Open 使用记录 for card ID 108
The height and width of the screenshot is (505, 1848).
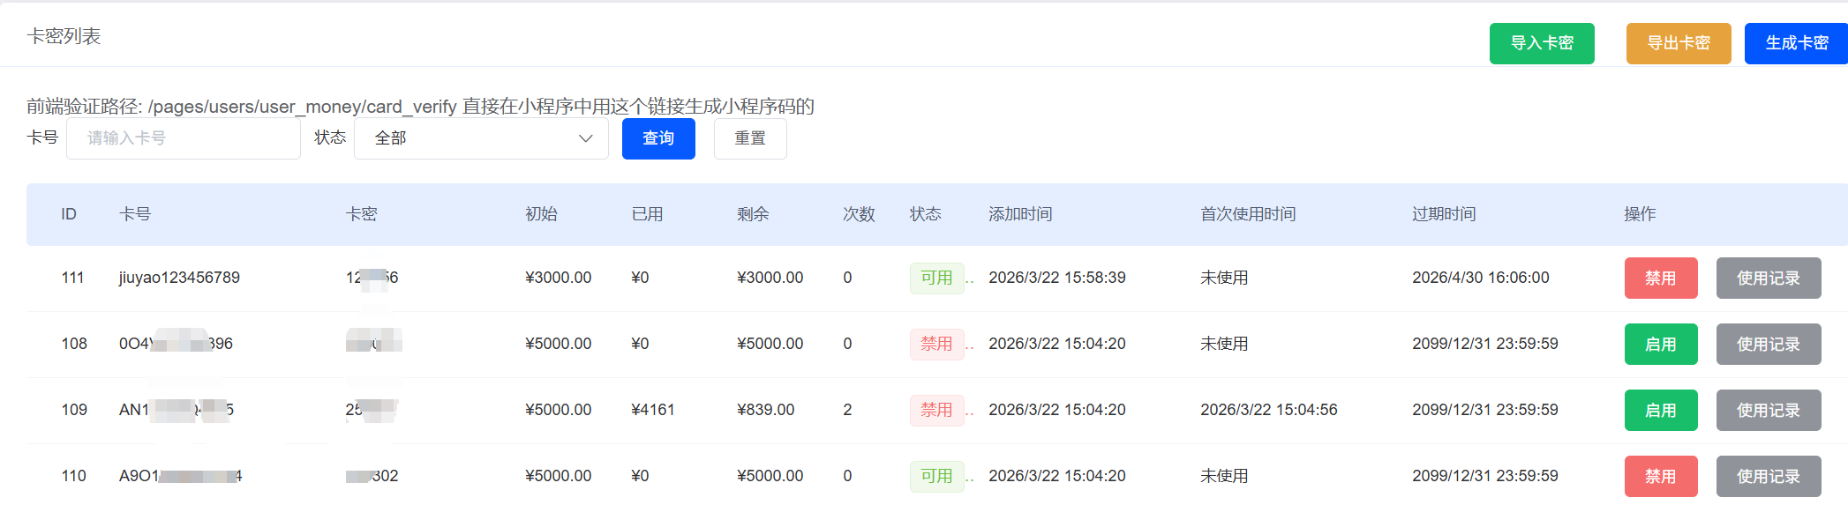1769,345
